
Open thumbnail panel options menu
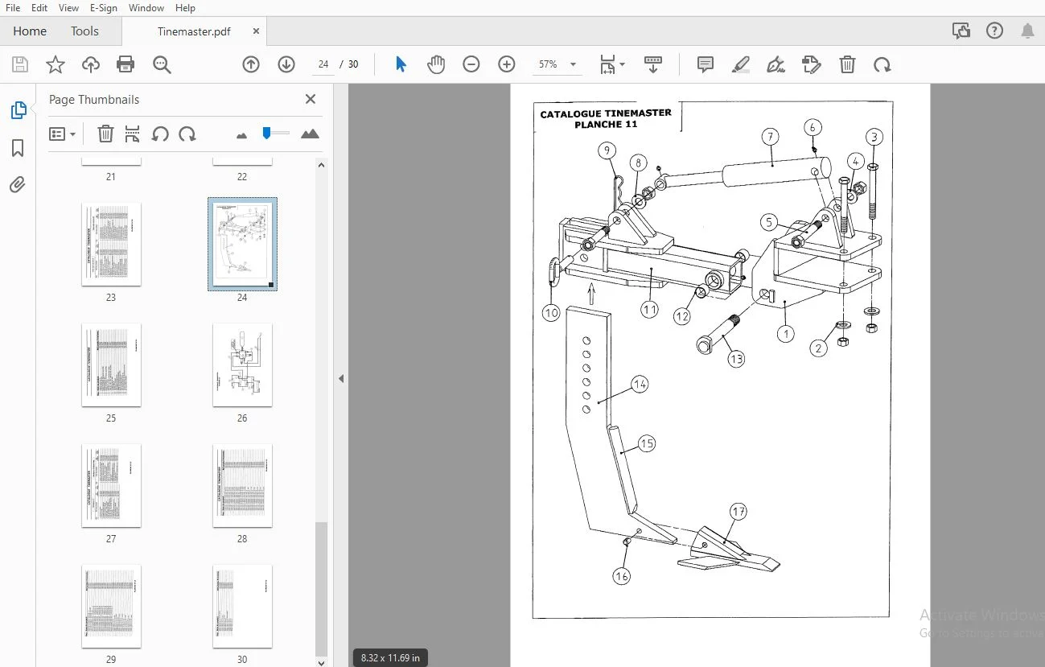(x=63, y=134)
